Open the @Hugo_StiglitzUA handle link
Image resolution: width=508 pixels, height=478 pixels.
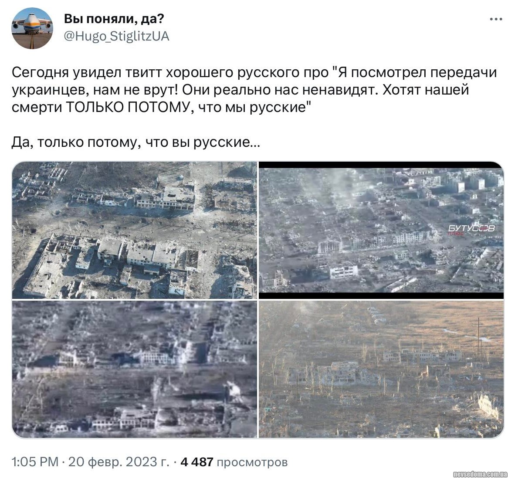pos(117,36)
